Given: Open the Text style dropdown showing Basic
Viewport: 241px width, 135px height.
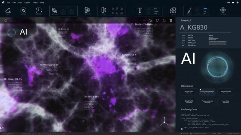Looking at the screenshot, I should [x=153, y=9].
